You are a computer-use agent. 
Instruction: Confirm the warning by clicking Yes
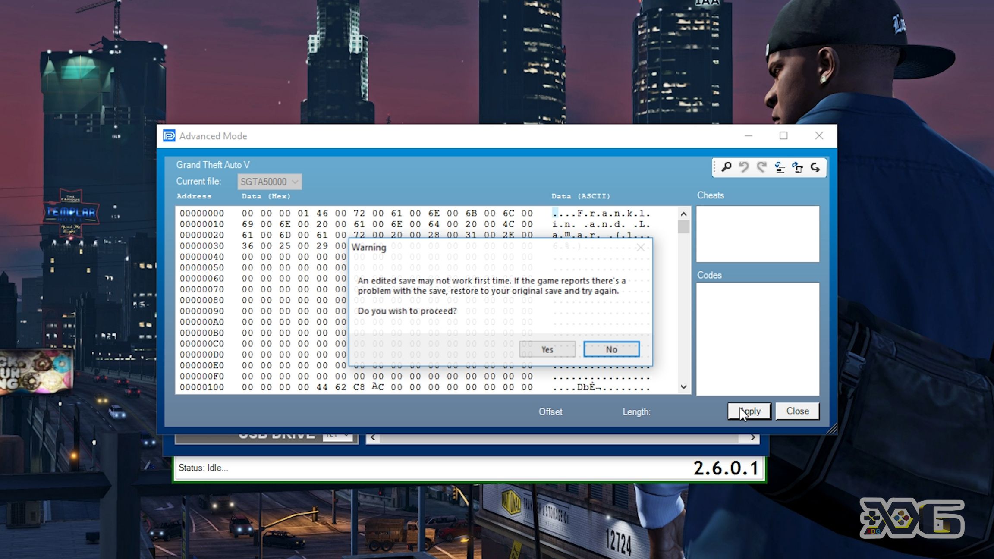coord(547,349)
